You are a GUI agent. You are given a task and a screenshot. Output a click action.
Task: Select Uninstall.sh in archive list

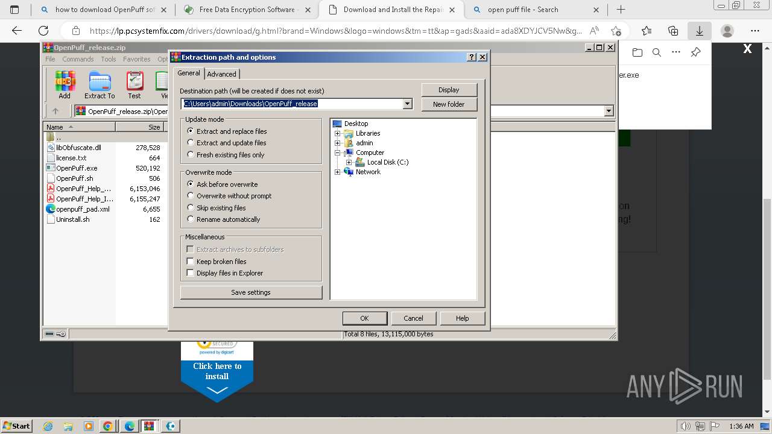(72, 219)
